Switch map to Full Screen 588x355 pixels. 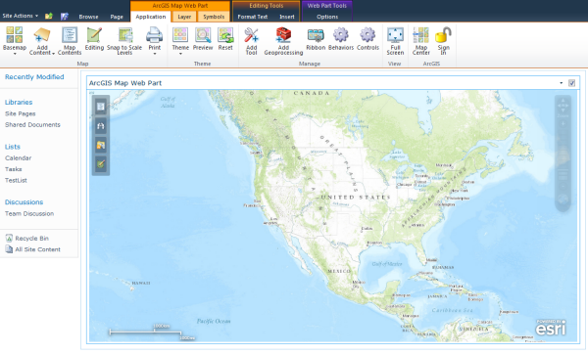coord(395,40)
